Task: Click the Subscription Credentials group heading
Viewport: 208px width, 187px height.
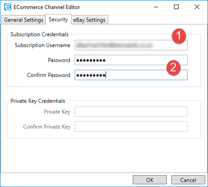Action: (39, 34)
